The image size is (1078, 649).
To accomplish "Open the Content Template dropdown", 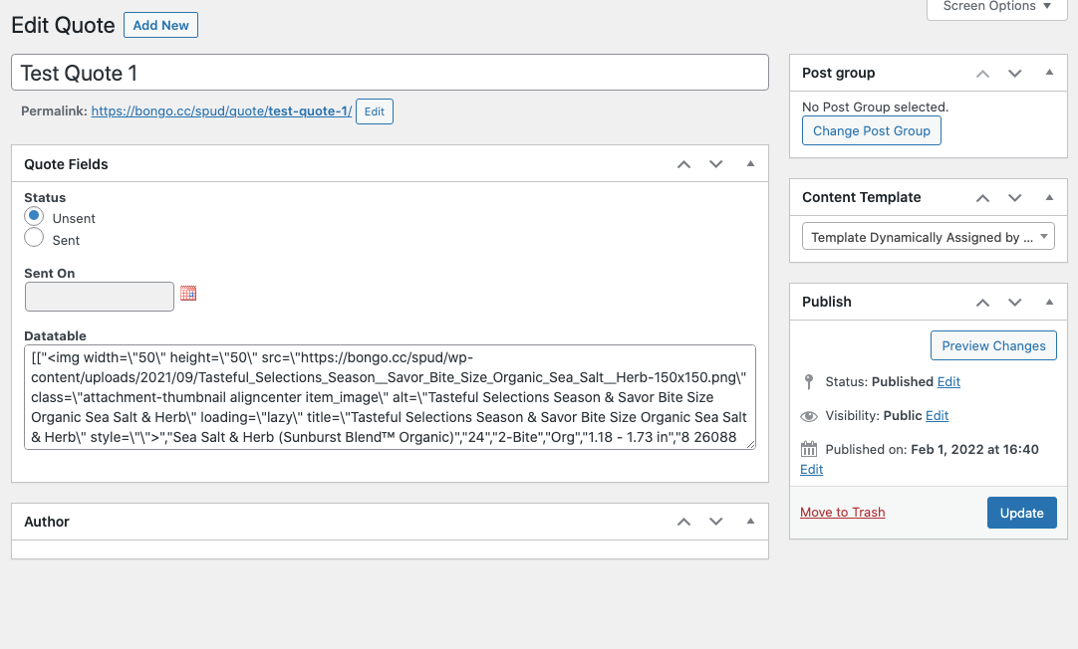I will point(929,237).
